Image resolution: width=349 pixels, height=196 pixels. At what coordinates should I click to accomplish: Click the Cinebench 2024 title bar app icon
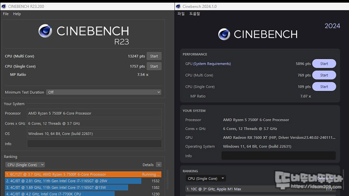click(x=178, y=6)
